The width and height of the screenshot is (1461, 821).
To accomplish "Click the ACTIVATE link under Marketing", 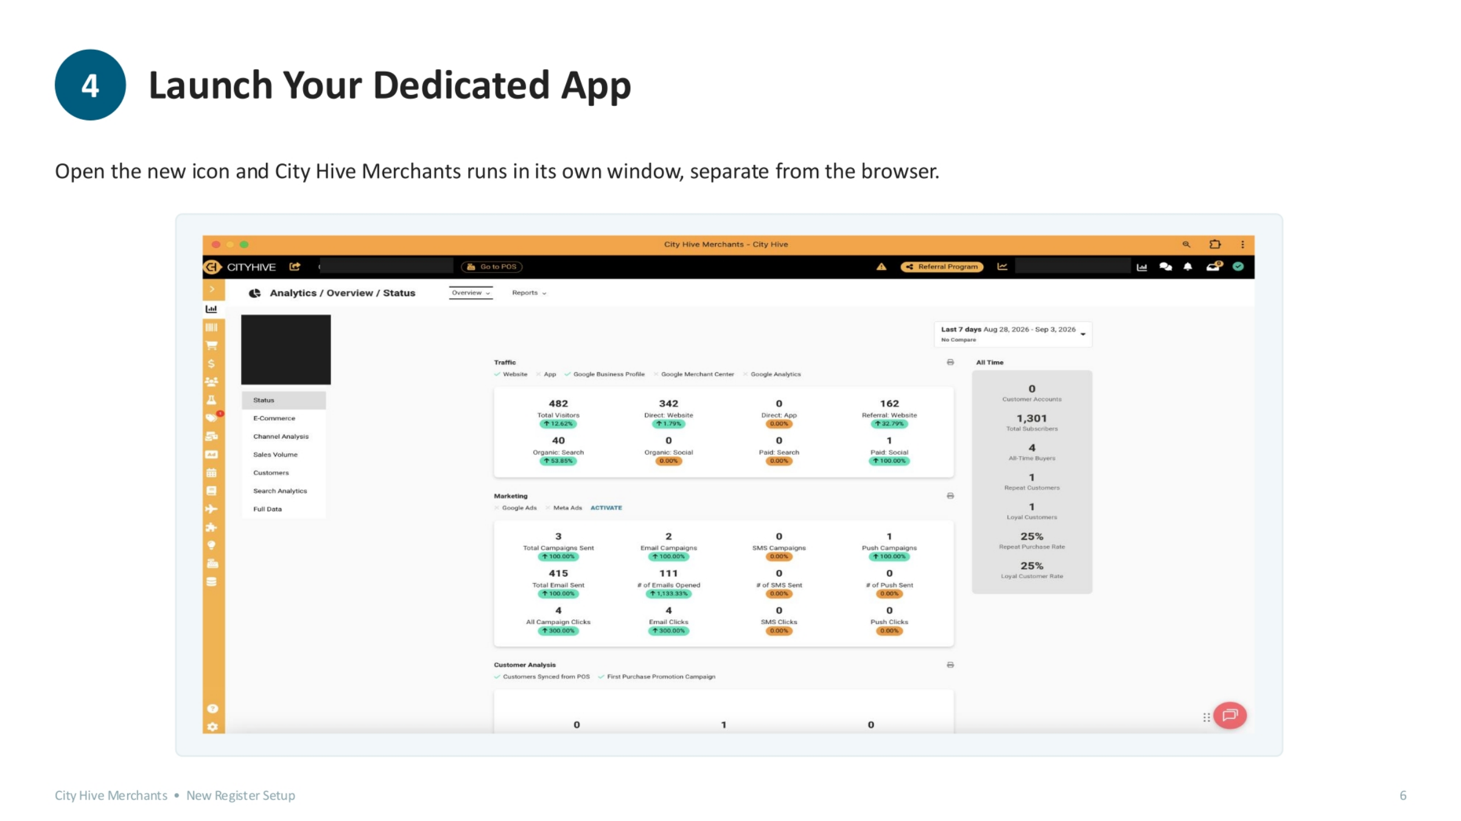I will 606,508.
